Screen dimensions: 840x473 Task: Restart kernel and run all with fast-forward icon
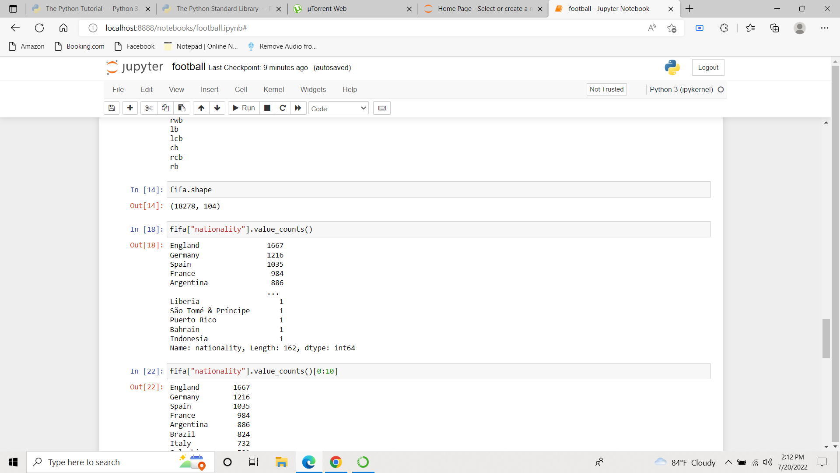[x=298, y=108]
